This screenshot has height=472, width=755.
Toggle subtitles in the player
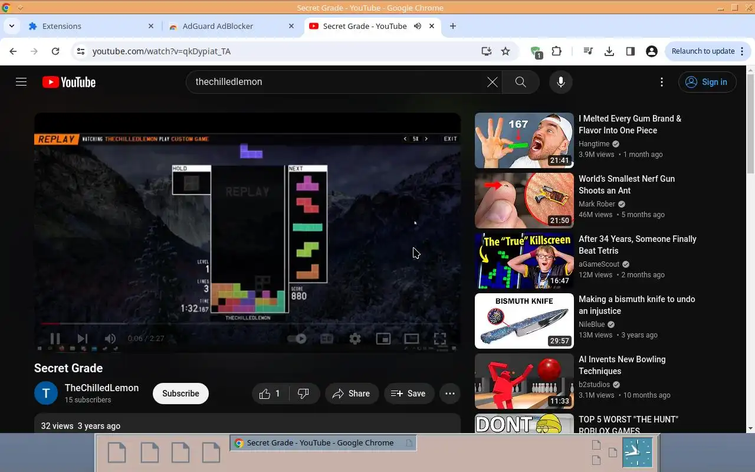point(326,339)
